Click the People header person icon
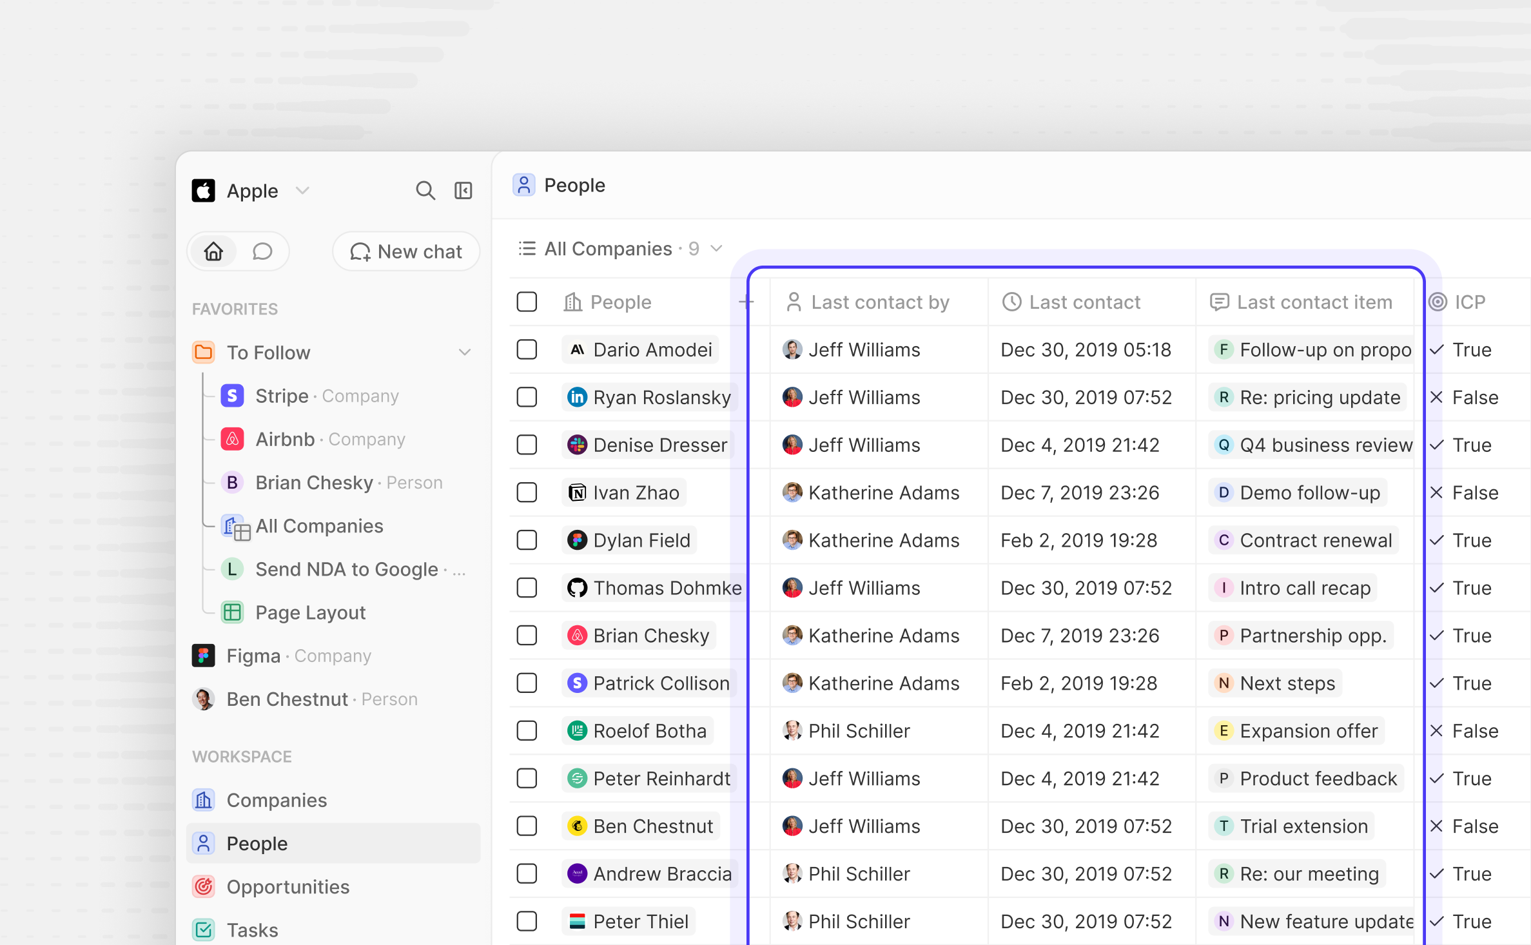This screenshot has height=945, width=1531. point(524,185)
